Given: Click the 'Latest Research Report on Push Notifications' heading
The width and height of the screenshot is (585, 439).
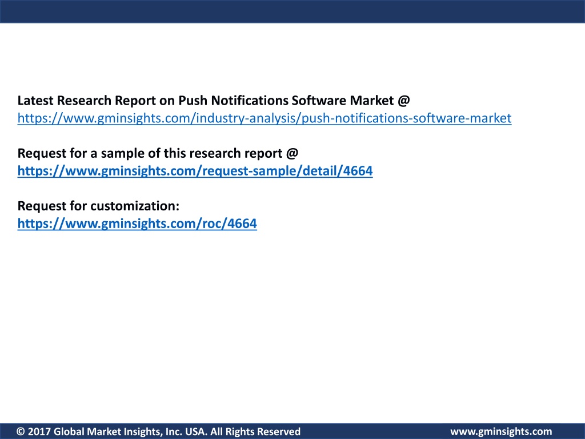Looking at the screenshot, I should click(x=214, y=101).
